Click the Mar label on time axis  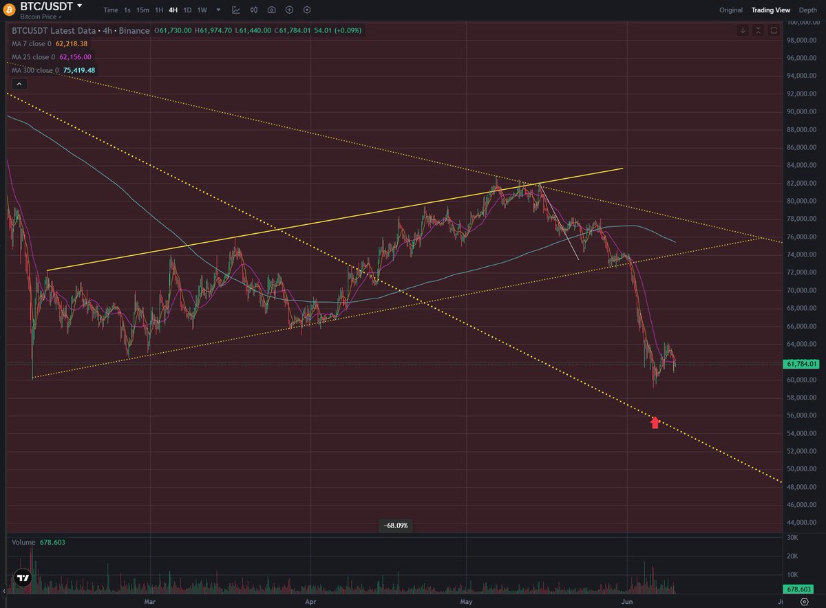[151, 601]
